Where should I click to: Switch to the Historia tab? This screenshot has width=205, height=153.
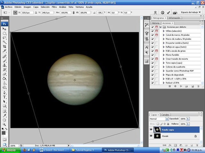click(x=155, y=23)
